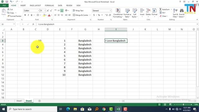Toggle Middle Align vertical alignment
The image size is (199, 112).
point(59,11)
